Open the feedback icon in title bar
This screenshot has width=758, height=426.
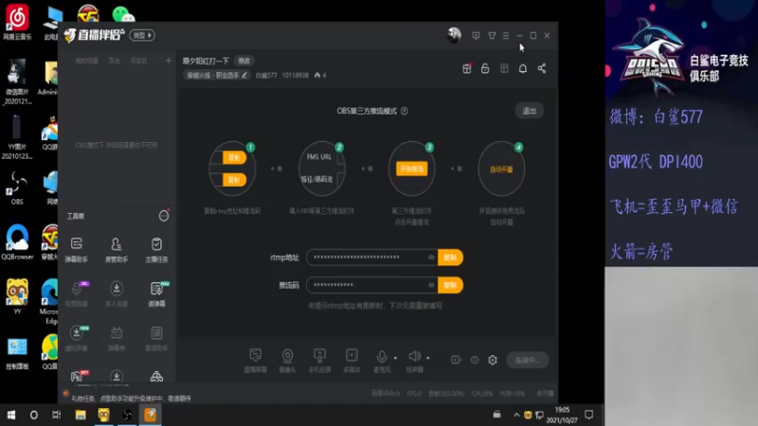point(477,35)
